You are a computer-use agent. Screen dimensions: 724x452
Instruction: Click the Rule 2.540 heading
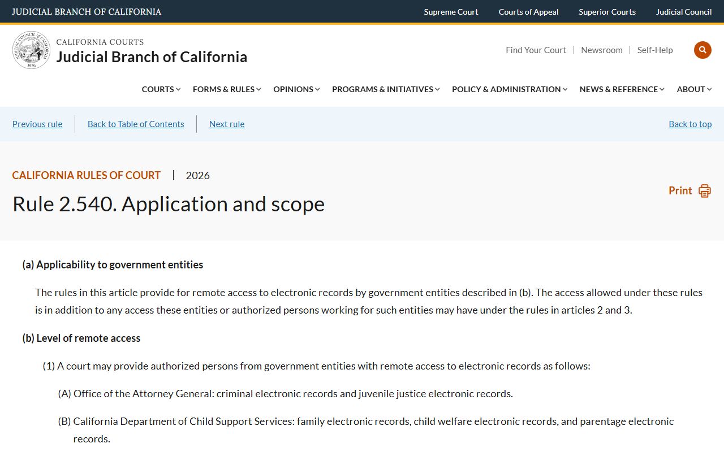(169, 204)
